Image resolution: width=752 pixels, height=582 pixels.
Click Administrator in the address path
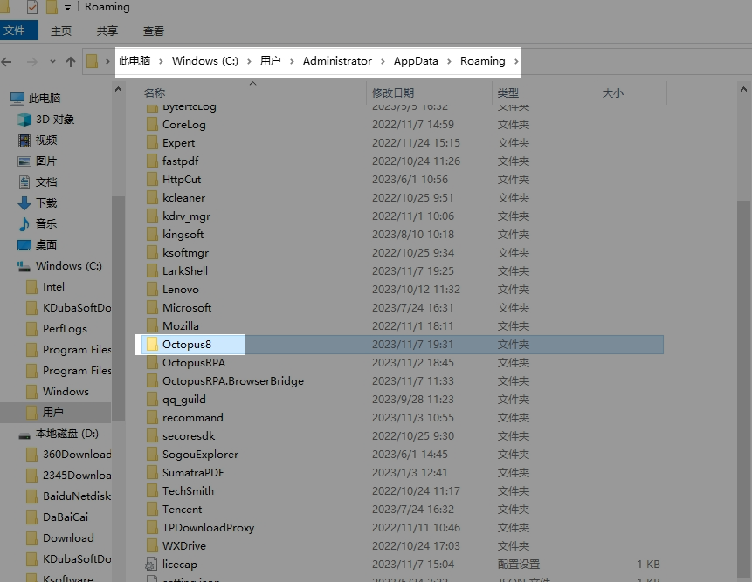337,61
